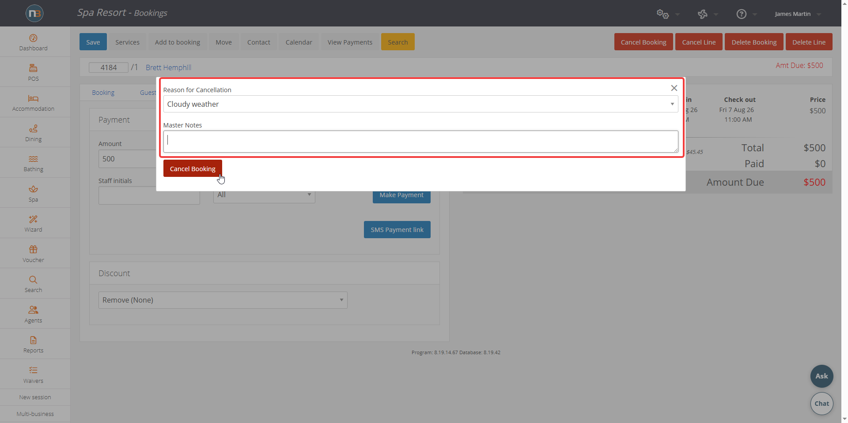Click the Amount field showing 500

128,159
